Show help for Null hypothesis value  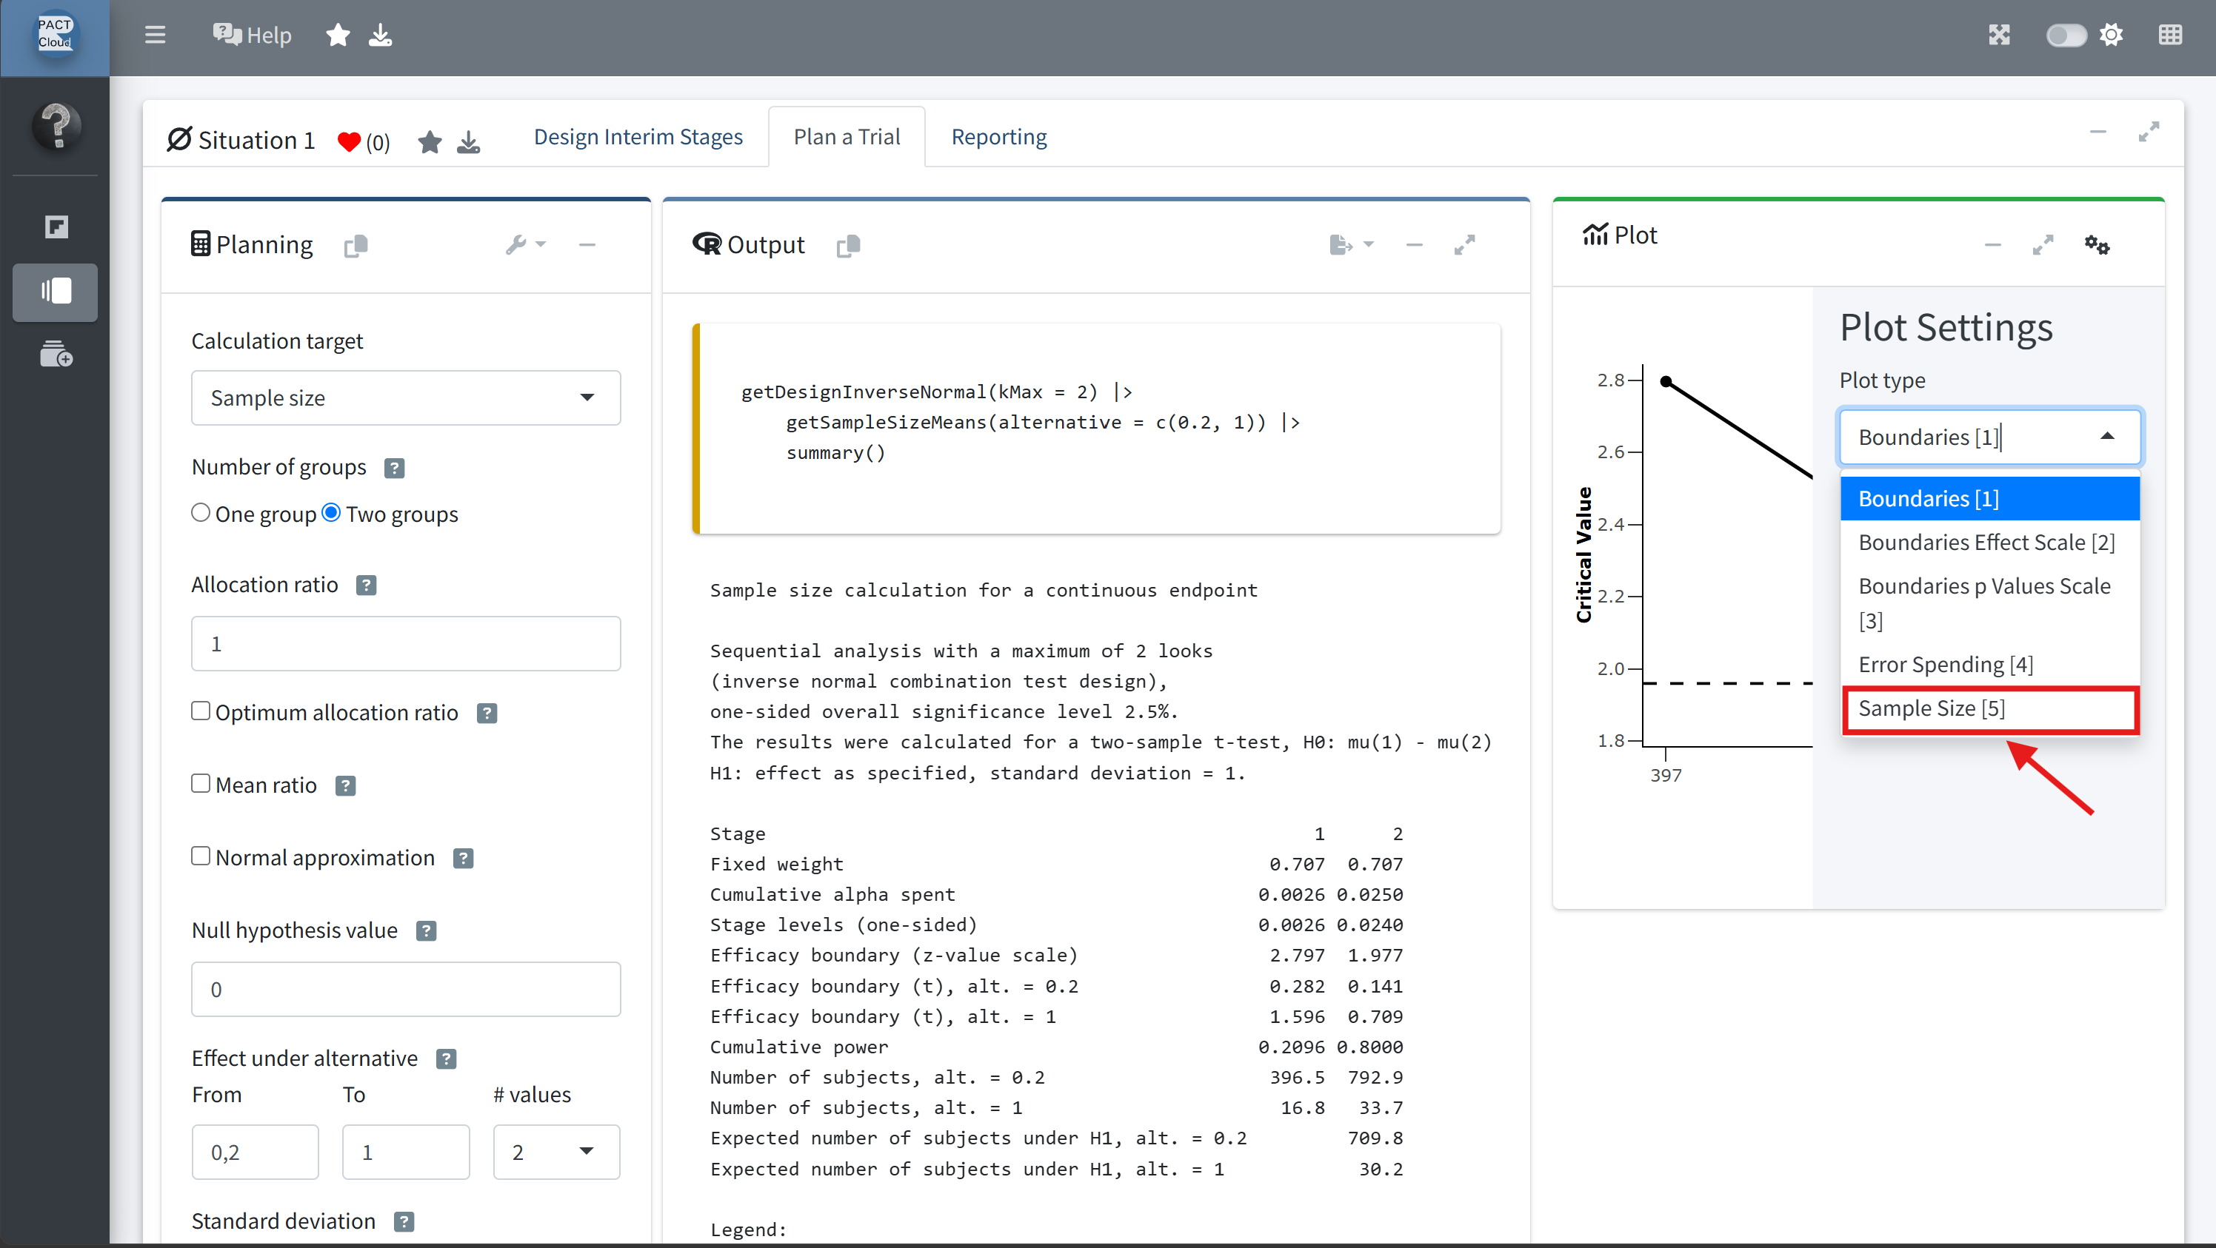426,932
